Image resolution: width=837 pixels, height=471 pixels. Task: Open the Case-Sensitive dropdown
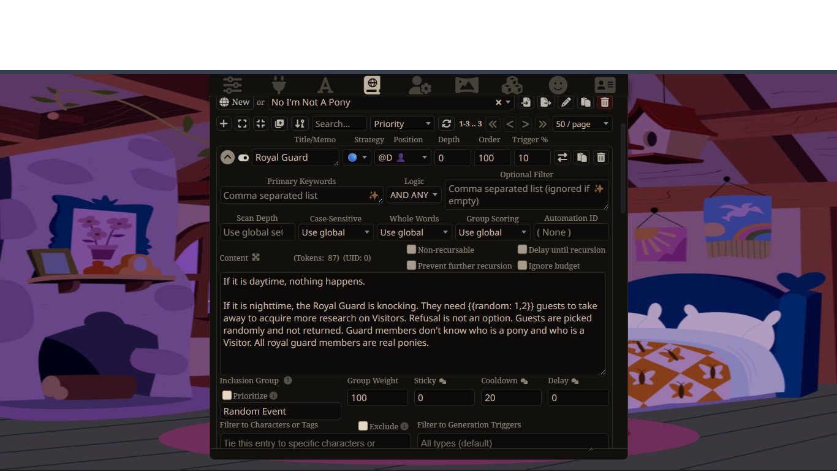[336, 232]
